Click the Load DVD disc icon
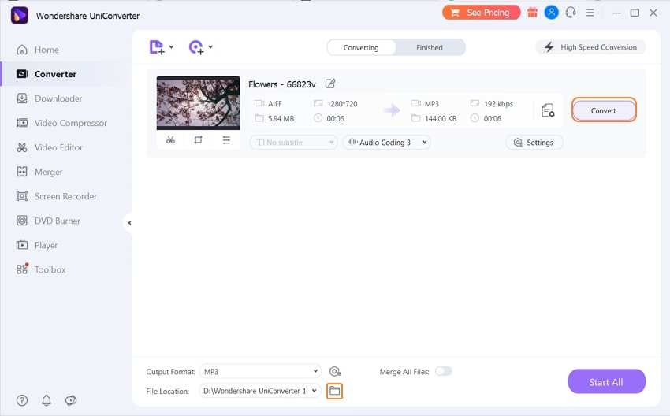The height and width of the screenshot is (416, 670). tap(196, 47)
